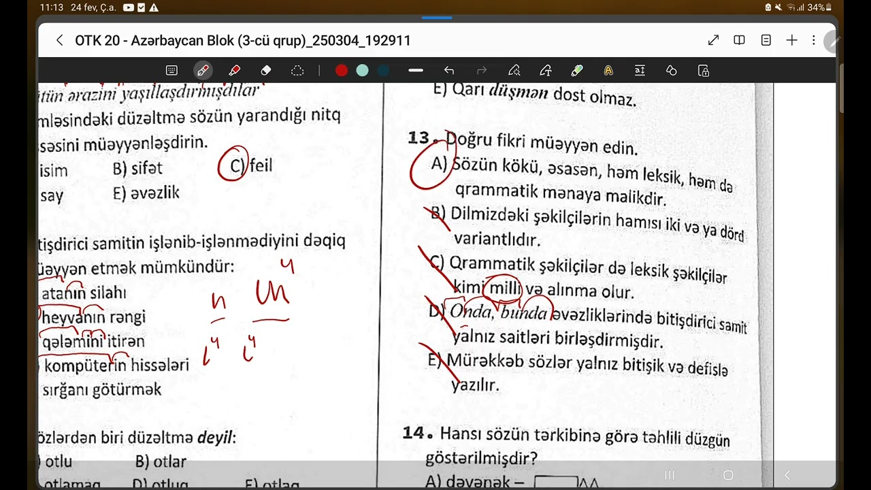This screenshot has width=871, height=490.
Task: Tap the phrase atanın silahı
Action: 84,293
